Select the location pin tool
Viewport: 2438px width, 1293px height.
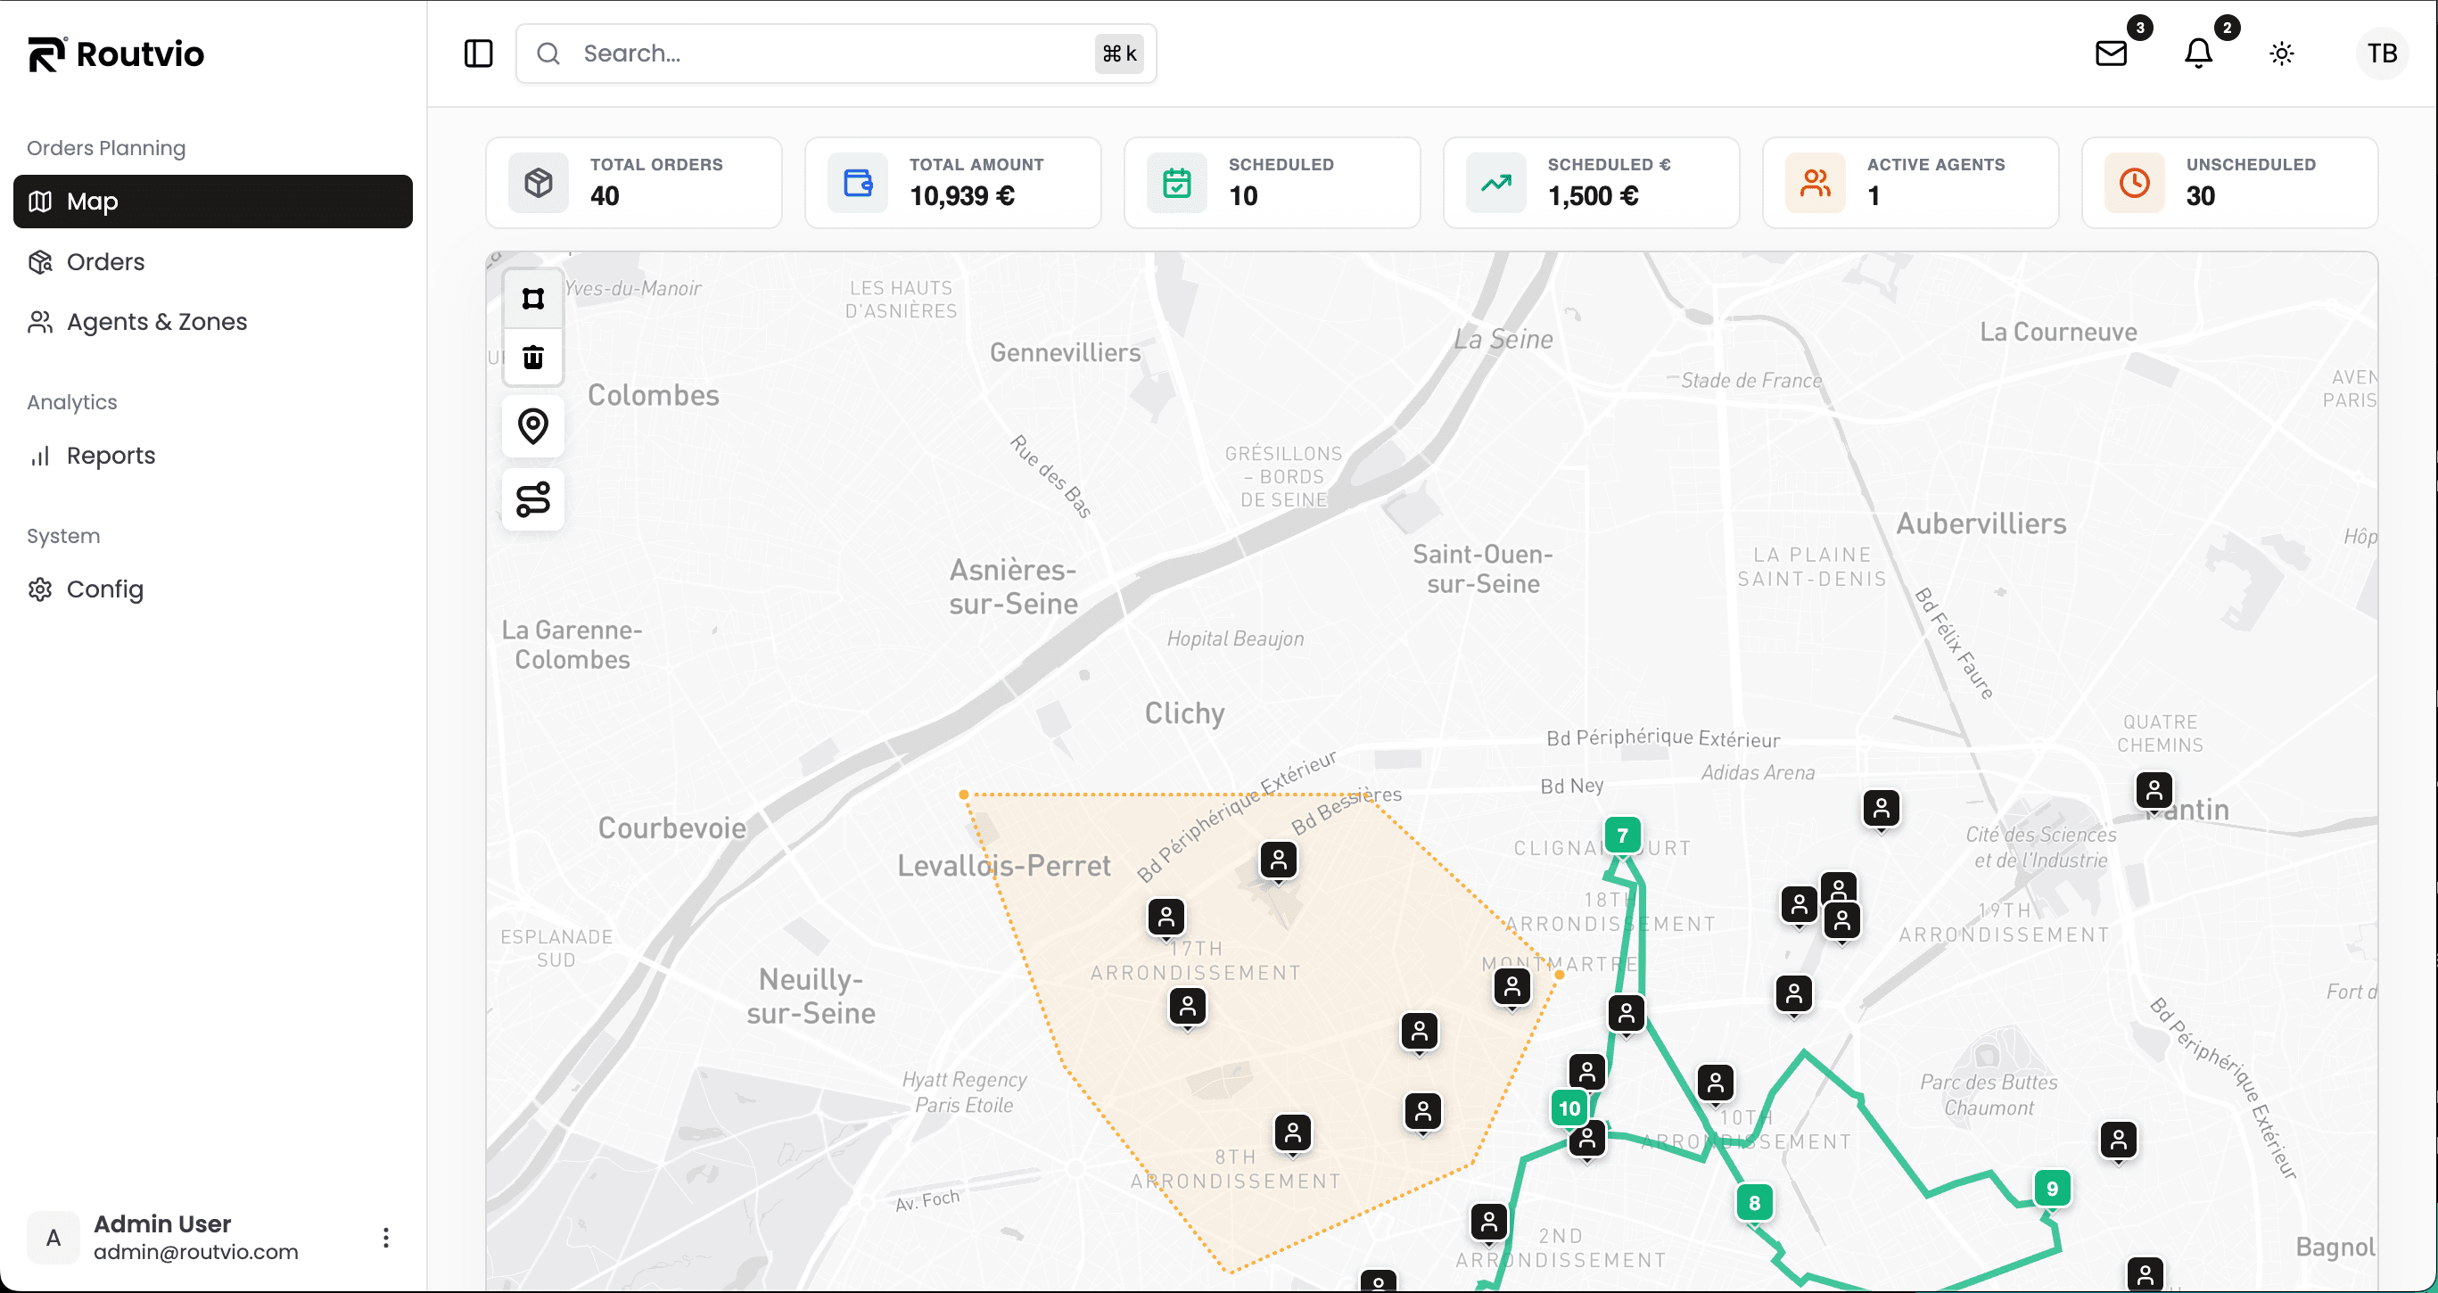[x=533, y=426]
